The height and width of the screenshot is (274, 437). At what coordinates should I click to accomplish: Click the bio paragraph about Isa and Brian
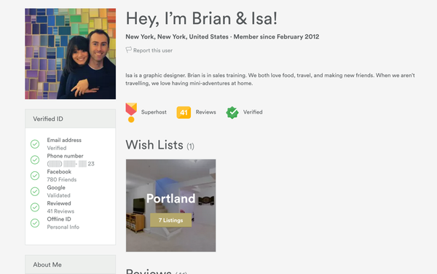point(270,79)
